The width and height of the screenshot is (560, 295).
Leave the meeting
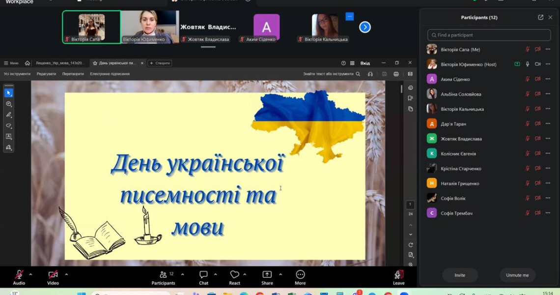tap(398, 277)
